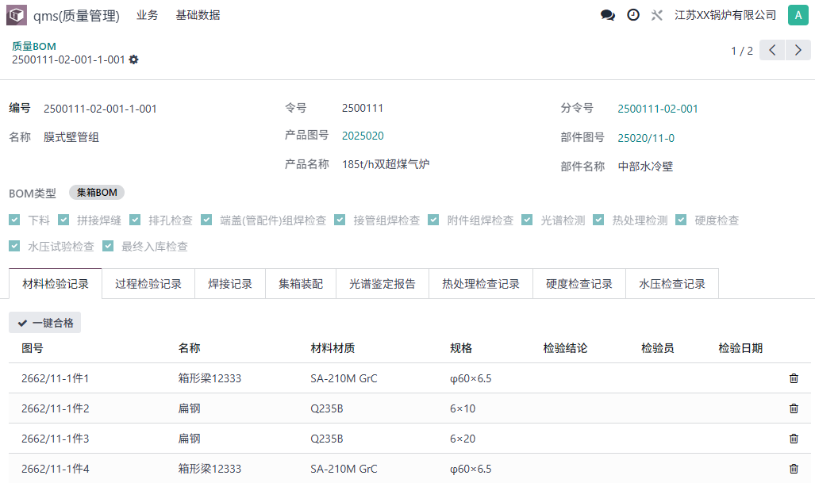Go to next record with right arrow

tap(798, 51)
